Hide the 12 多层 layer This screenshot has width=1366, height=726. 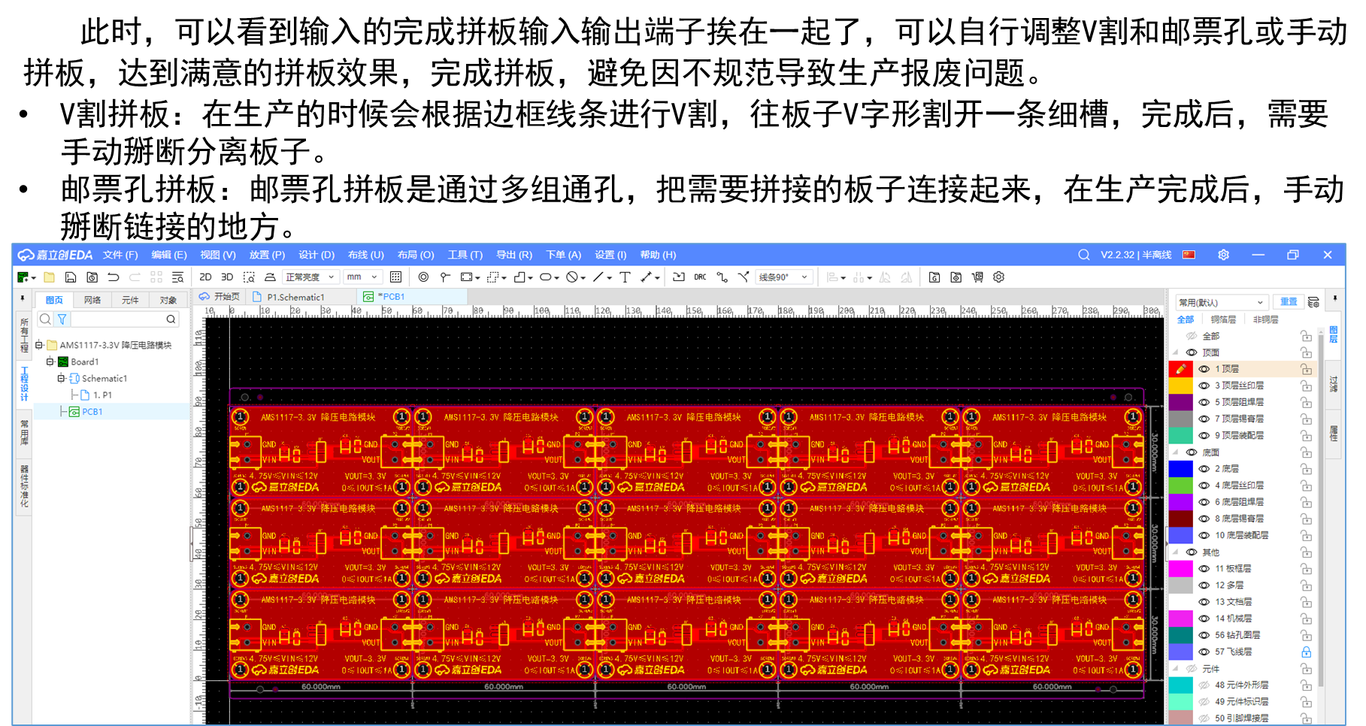click(1204, 585)
